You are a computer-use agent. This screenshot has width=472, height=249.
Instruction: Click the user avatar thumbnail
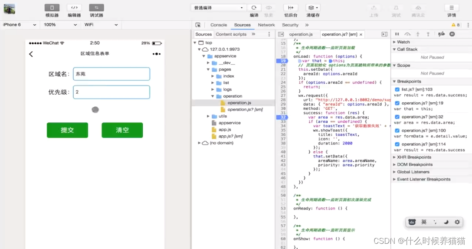[x=10, y=9]
